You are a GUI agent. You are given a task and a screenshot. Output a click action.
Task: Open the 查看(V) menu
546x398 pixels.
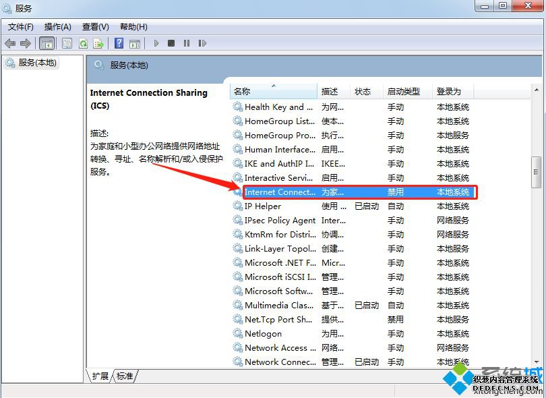tap(96, 27)
